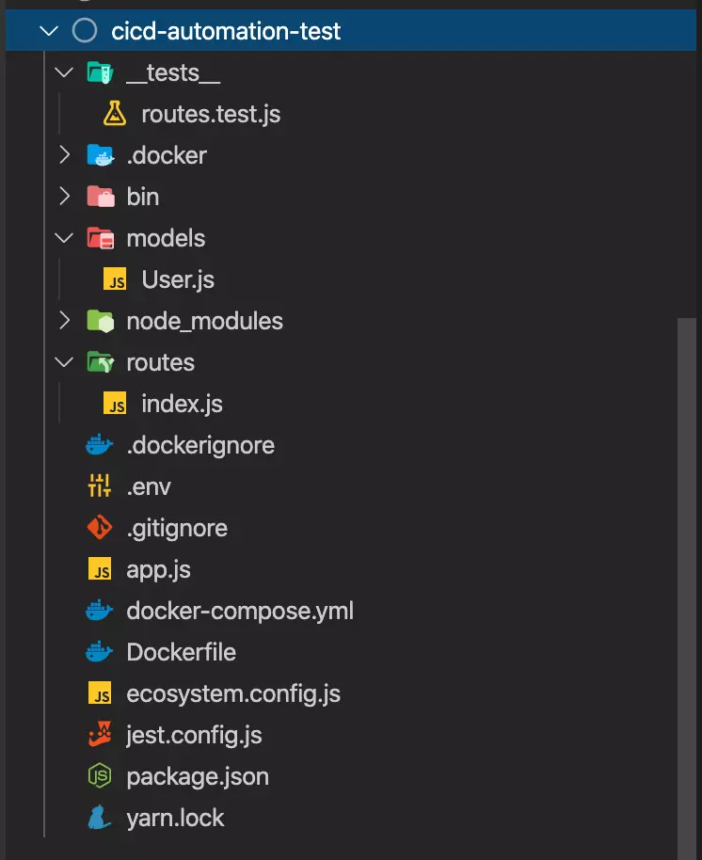Click the Yarn icon next to yarn.lock

click(x=98, y=817)
